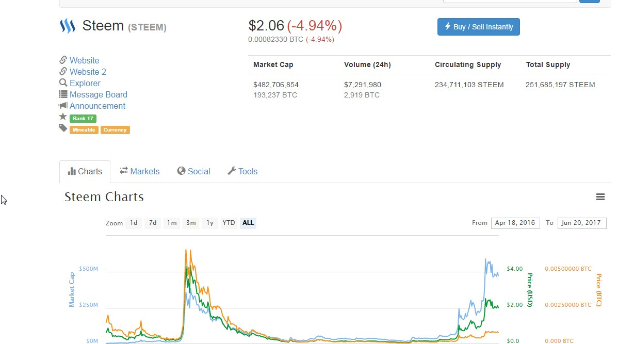Click the star icon beside Rank 17
This screenshot has height=344, width=618.
[62, 117]
